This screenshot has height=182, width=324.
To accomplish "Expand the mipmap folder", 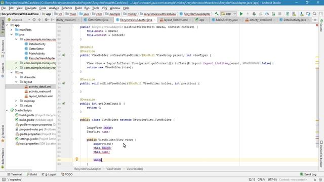I will click(16, 101).
